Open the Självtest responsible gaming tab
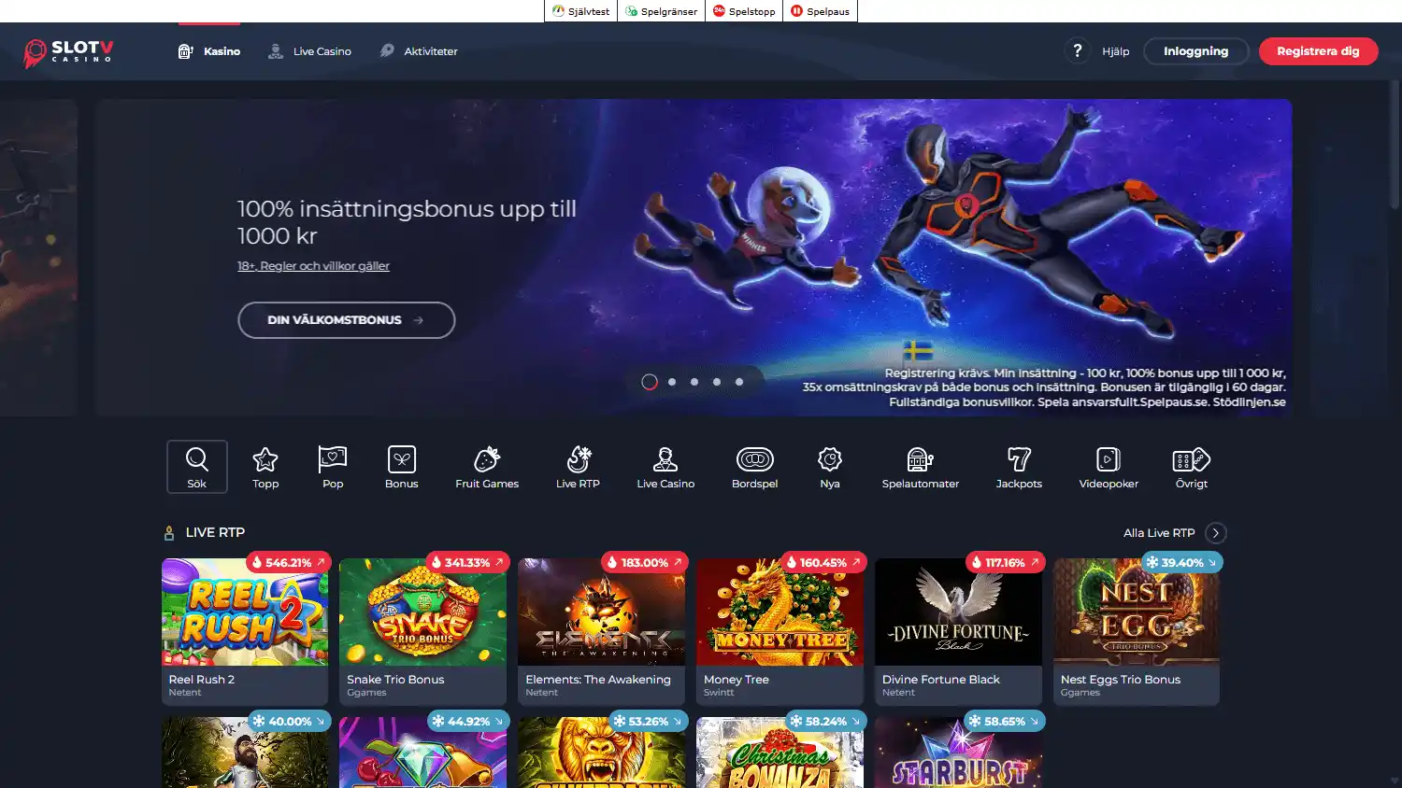1402x788 pixels. 580,11
